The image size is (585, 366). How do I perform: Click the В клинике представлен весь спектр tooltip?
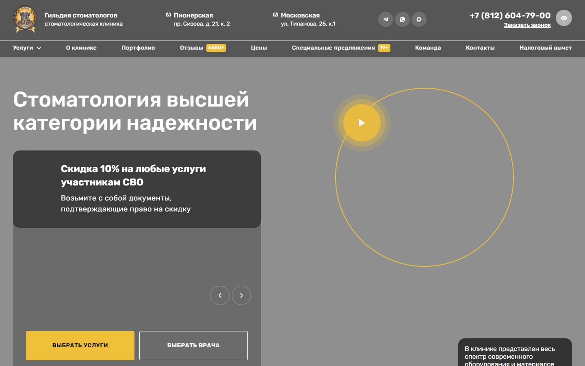515,353
